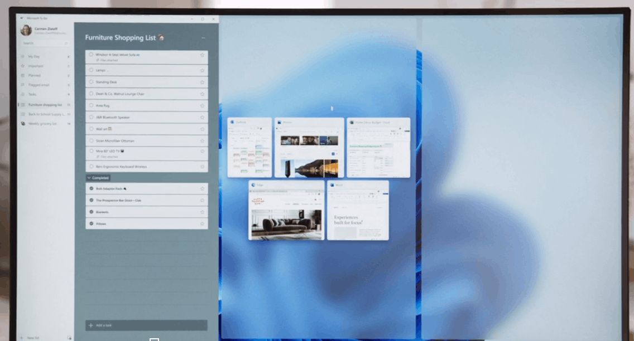The height and width of the screenshot is (341, 634).
Task: Open the list options ellipsis menu
Action: point(203,37)
